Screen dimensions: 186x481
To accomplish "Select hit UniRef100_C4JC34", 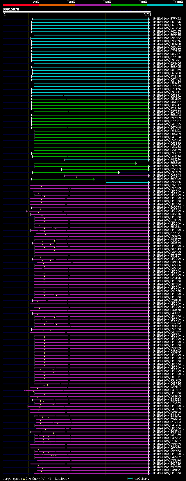I will point(167,137).
